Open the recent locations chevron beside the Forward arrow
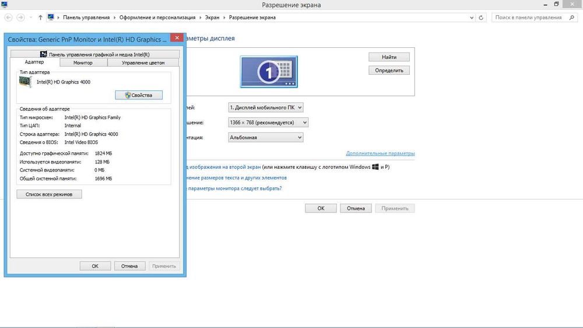583x328 pixels. pyautogui.click(x=31, y=18)
